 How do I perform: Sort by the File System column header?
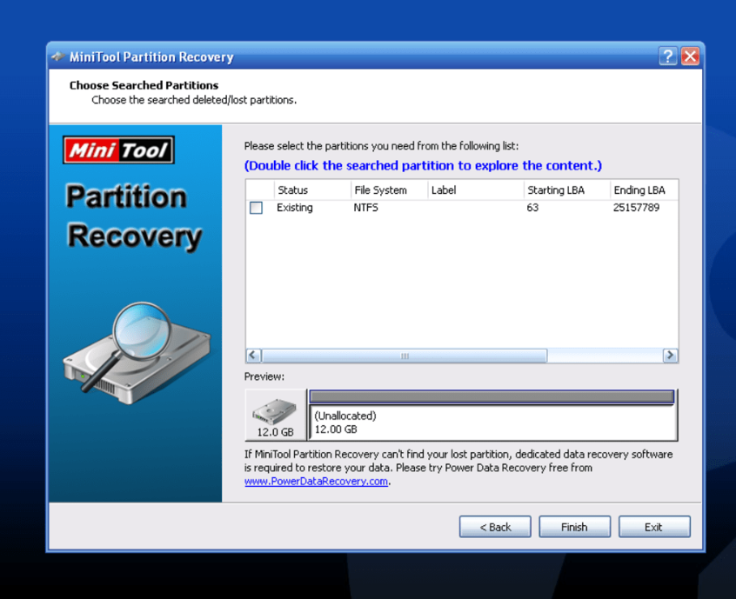[389, 190]
